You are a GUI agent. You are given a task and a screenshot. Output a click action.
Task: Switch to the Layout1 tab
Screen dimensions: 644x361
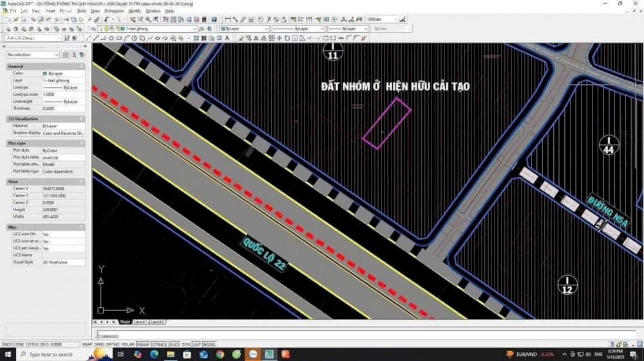pos(140,322)
